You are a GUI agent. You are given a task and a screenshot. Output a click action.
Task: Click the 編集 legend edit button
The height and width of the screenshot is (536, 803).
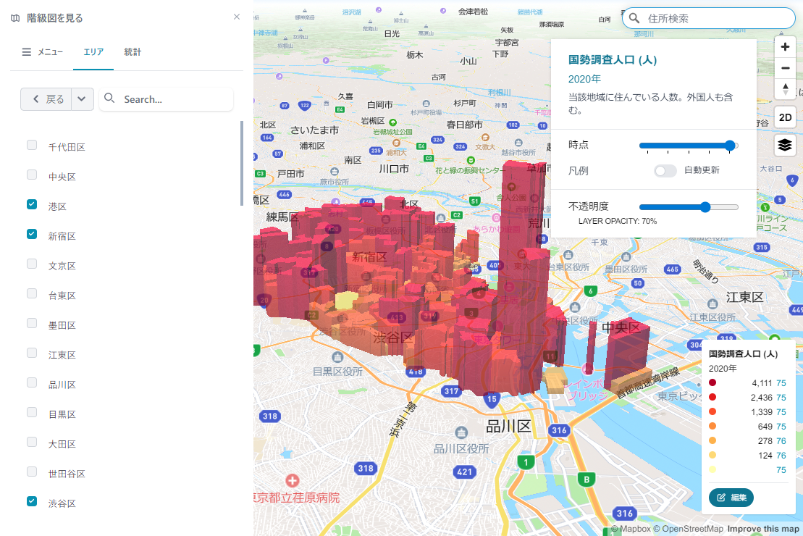pyautogui.click(x=731, y=498)
